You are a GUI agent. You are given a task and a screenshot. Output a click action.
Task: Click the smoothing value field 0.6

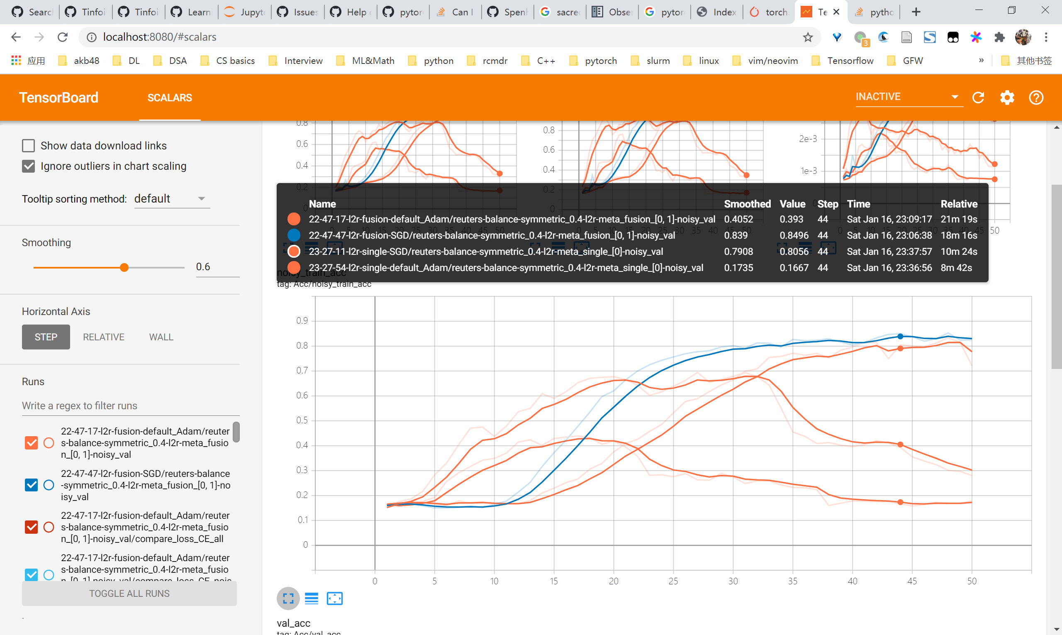[x=217, y=267]
